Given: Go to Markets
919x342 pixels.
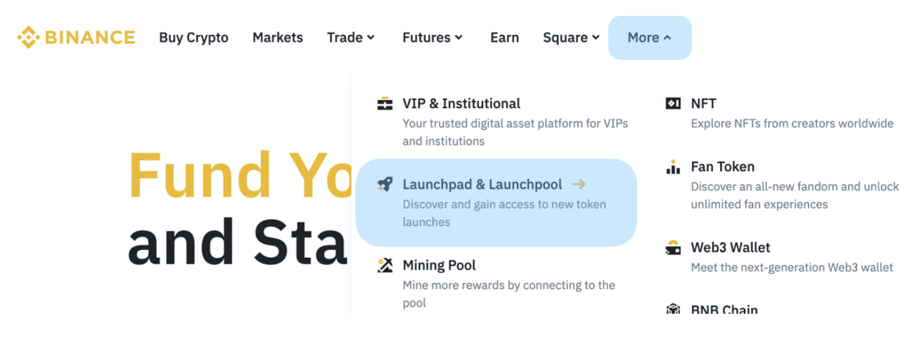Looking at the screenshot, I should [x=278, y=37].
